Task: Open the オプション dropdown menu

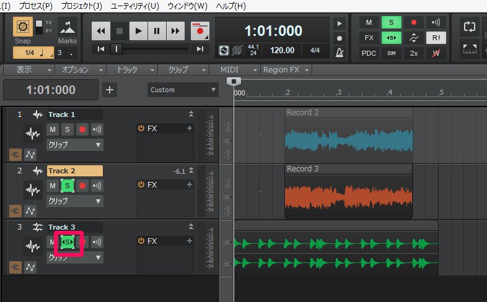Action: tap(81, 70)
